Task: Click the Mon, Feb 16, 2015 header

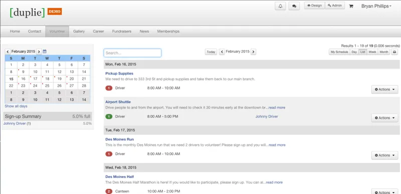Action: point(252,64)
